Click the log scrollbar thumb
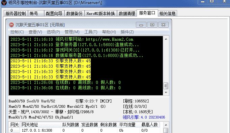230x133 pixels. tap(166, 86)
